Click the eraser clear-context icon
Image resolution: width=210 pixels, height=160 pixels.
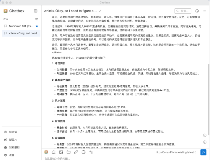53,152
